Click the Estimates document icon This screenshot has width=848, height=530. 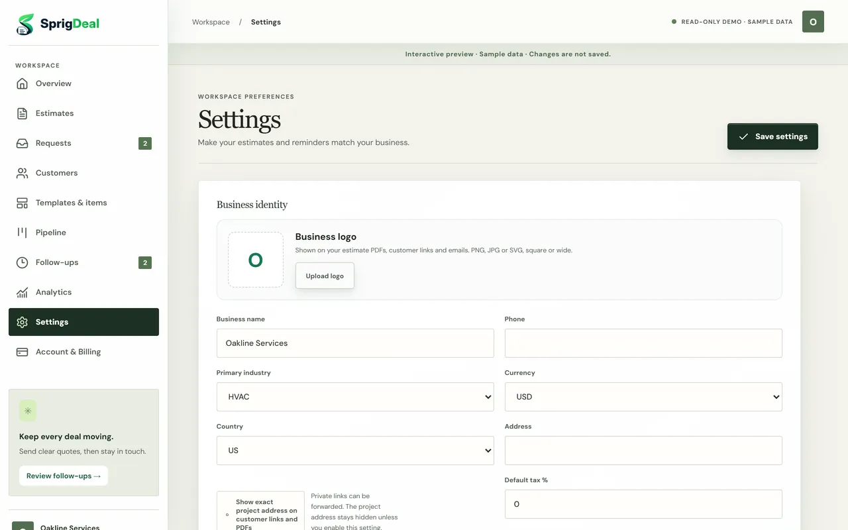23,113
